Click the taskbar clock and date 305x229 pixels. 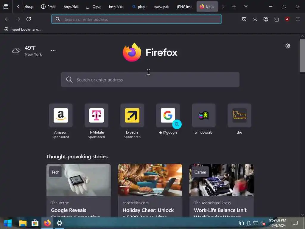point(278,223)
